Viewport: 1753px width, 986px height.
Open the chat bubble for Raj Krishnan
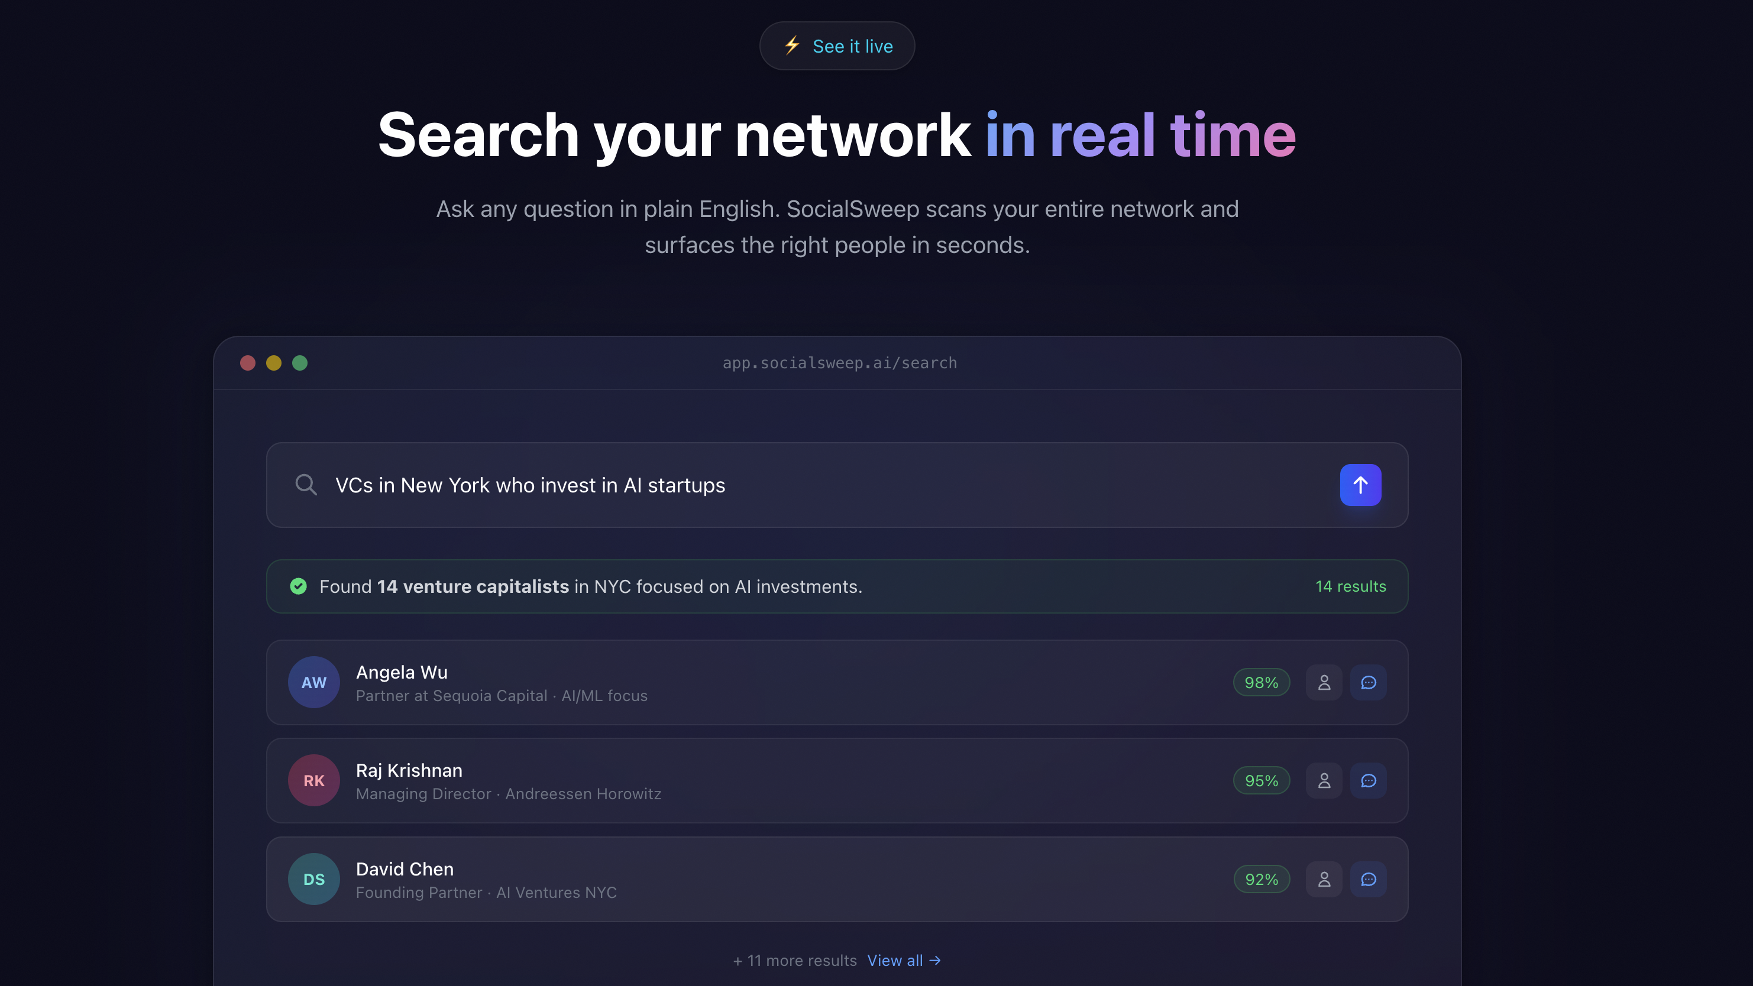tap(1369, 780)
